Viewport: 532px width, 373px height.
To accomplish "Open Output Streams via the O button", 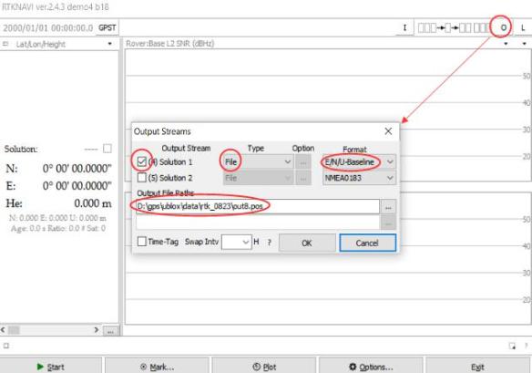I will click(504, 27).
